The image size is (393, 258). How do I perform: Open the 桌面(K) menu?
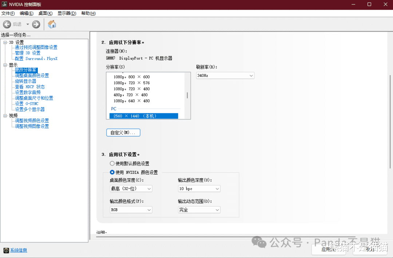click(45, 13)
